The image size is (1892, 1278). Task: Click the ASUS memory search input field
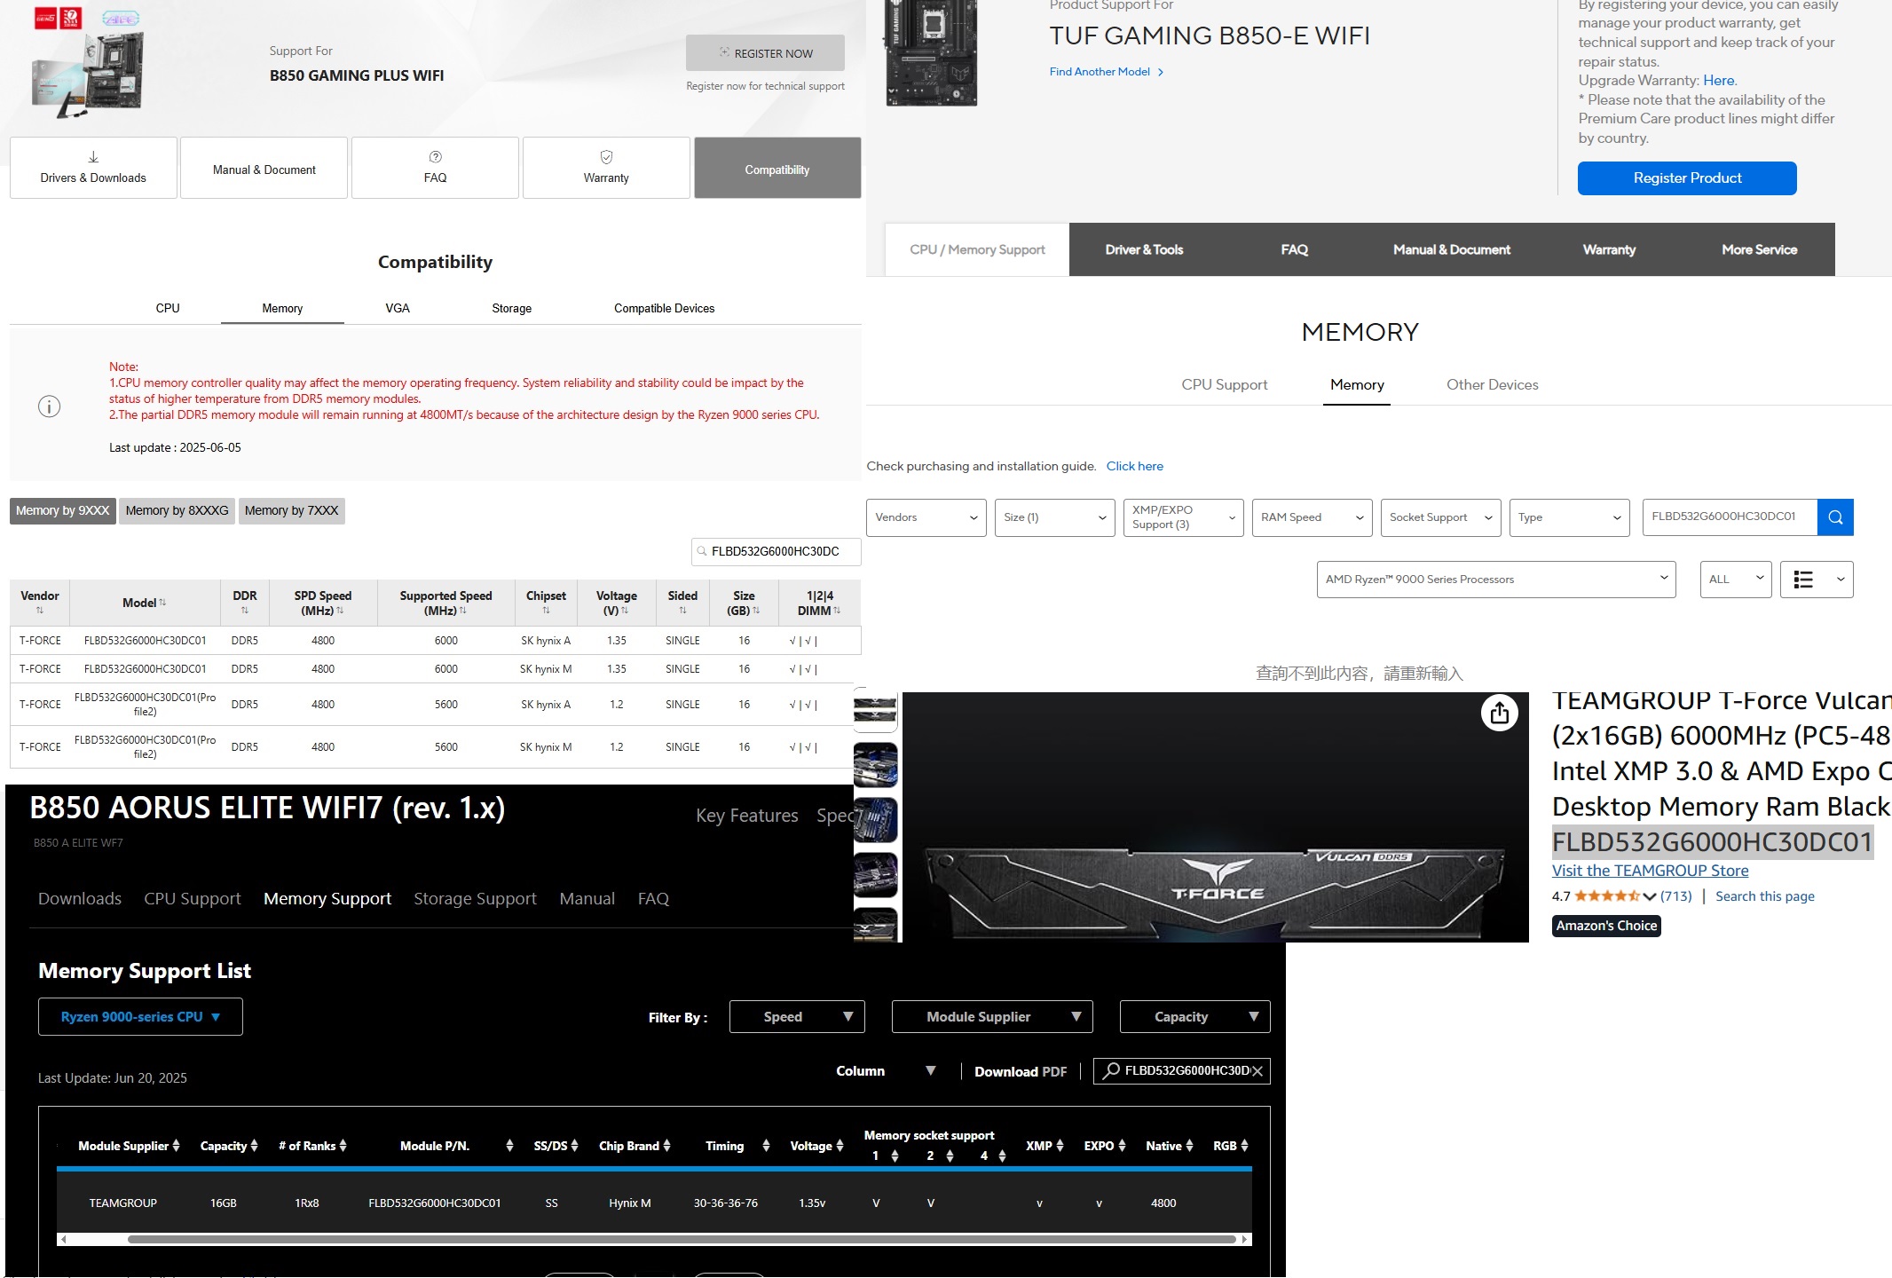coord(1730,517)
